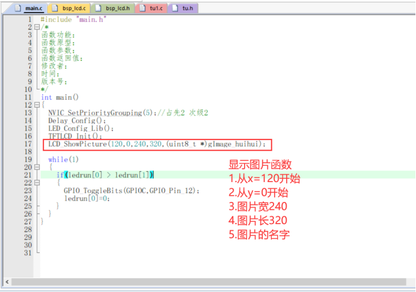Click the horizontal scrollbar left arrow
Image resolution: width=416 pixels, height=292 pixels.
point(7,282)
